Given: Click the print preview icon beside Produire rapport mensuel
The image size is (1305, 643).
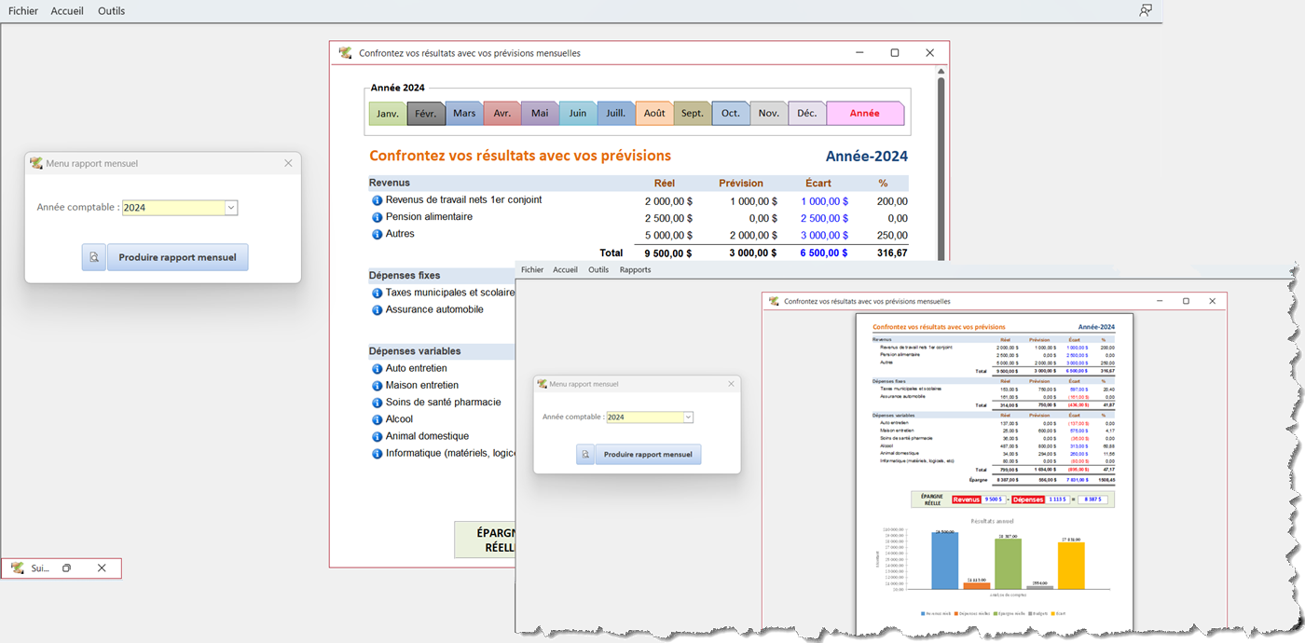Looking at the screenshot, I should (94, 257).
